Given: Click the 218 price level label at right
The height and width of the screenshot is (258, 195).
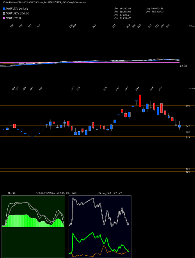Looking at the screenshot, I should [188, 137].
